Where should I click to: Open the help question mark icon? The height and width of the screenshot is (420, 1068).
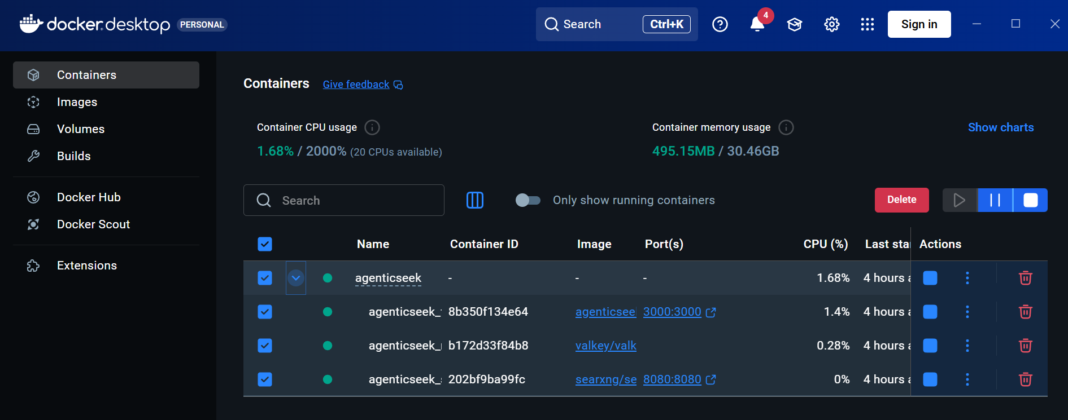(720, 24)
